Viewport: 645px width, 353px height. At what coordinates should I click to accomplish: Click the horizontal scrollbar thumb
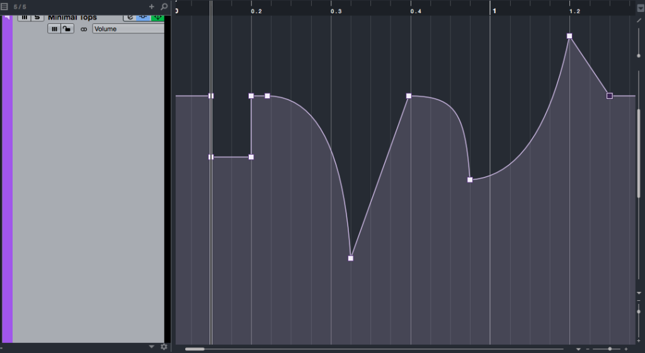195,349
